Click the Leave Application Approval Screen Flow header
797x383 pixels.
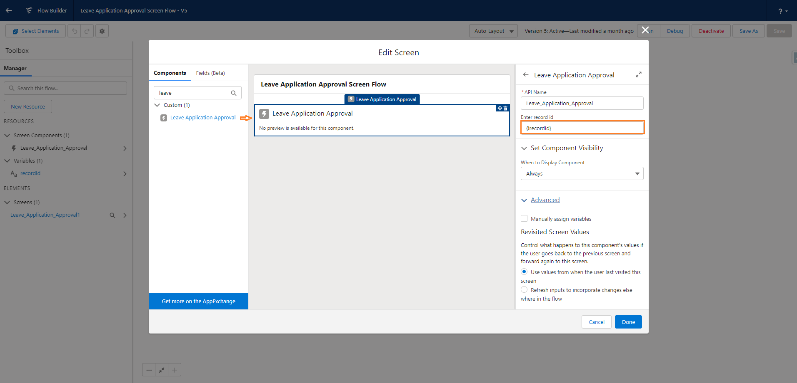coord(323,84)
